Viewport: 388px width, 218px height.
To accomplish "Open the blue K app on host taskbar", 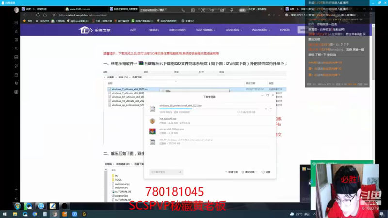I will click(75, 214).
